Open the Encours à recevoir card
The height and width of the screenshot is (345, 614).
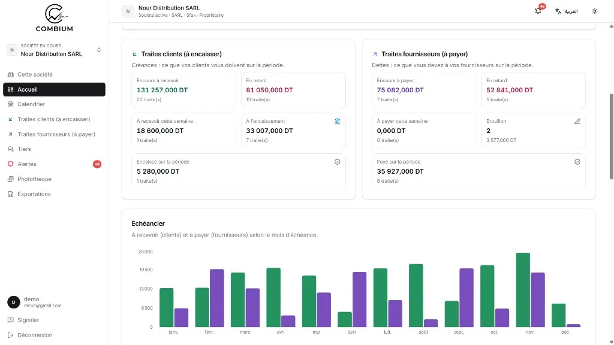183,90
